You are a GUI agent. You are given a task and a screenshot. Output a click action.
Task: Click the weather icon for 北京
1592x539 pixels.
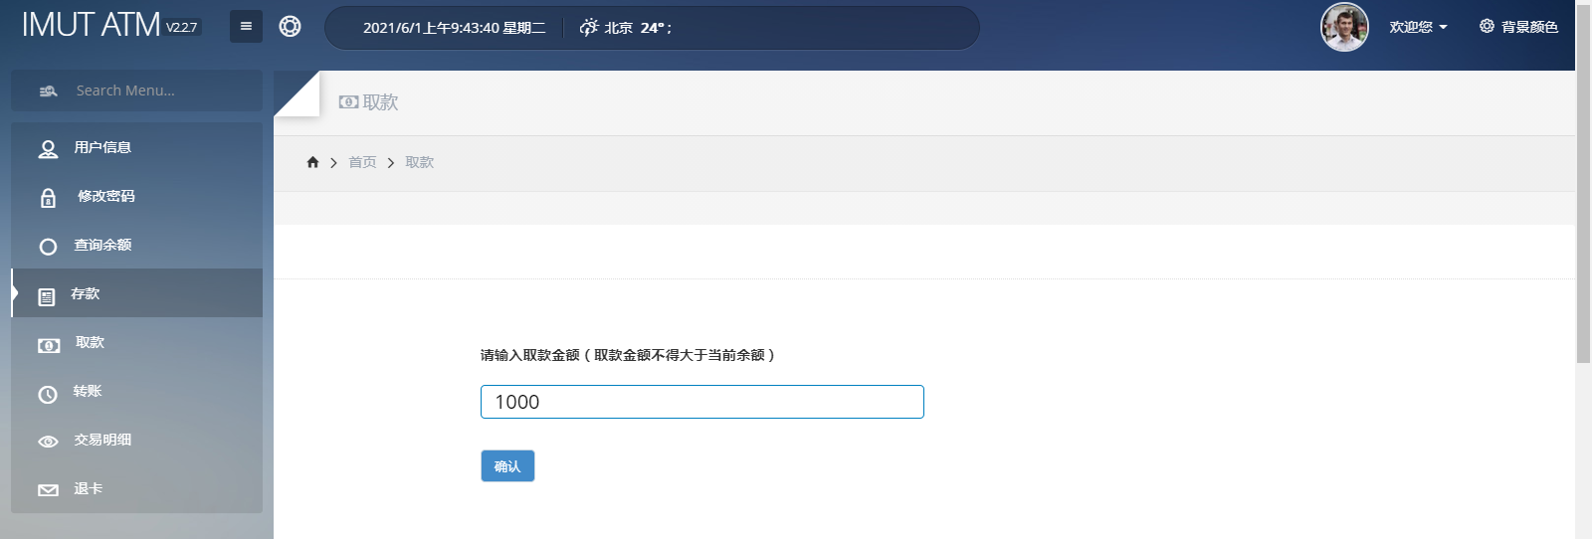(589, 27)
